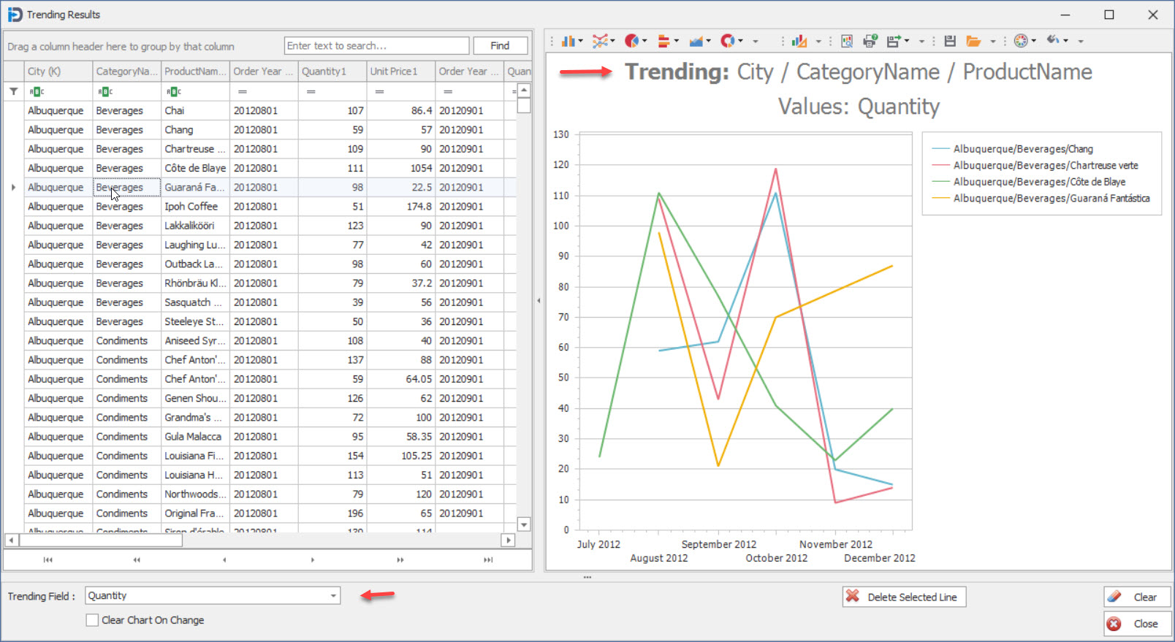
Task: Click the Clear button
Action: tap(1136, 597)
